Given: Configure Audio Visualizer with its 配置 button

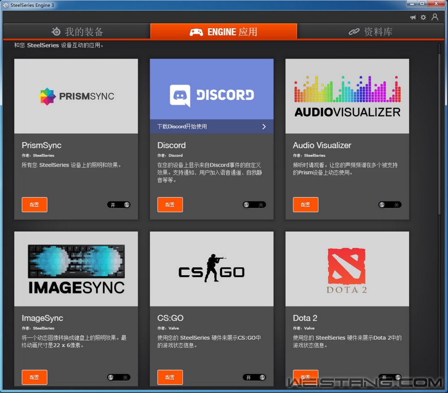Looking at the screenshot, I should pos(306,205).
